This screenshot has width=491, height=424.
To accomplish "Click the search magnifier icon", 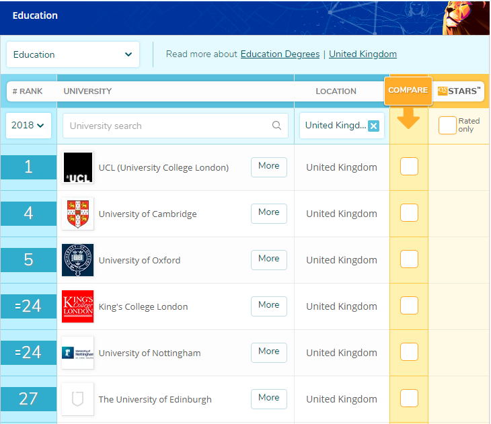I will tap(276, 126).
